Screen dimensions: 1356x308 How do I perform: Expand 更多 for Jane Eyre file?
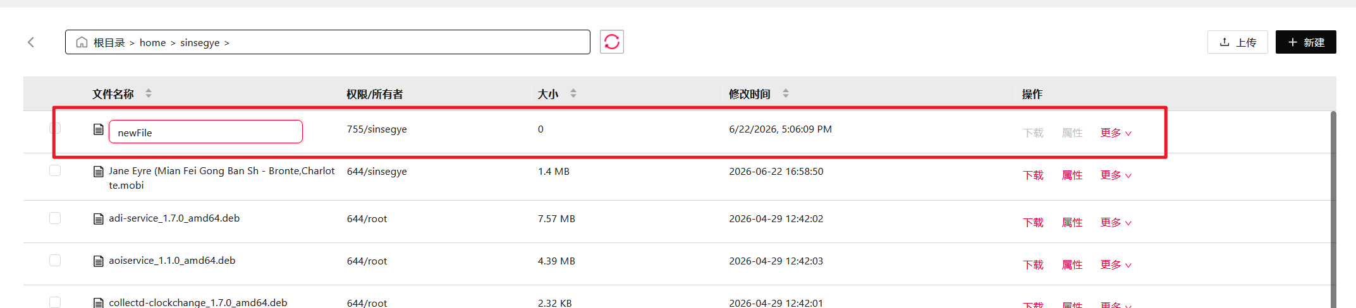[1116, 175]
